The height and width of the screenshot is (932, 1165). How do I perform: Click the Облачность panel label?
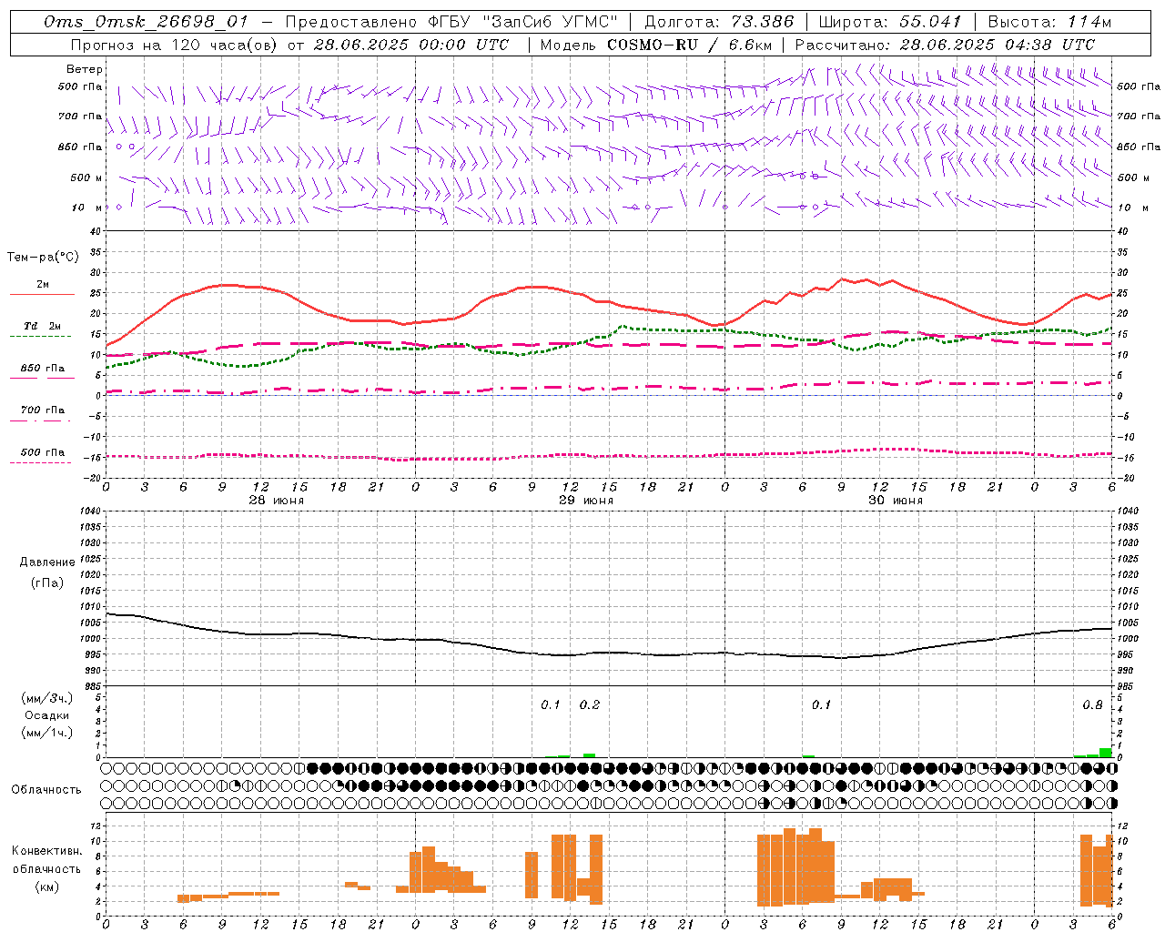point(46,789)
